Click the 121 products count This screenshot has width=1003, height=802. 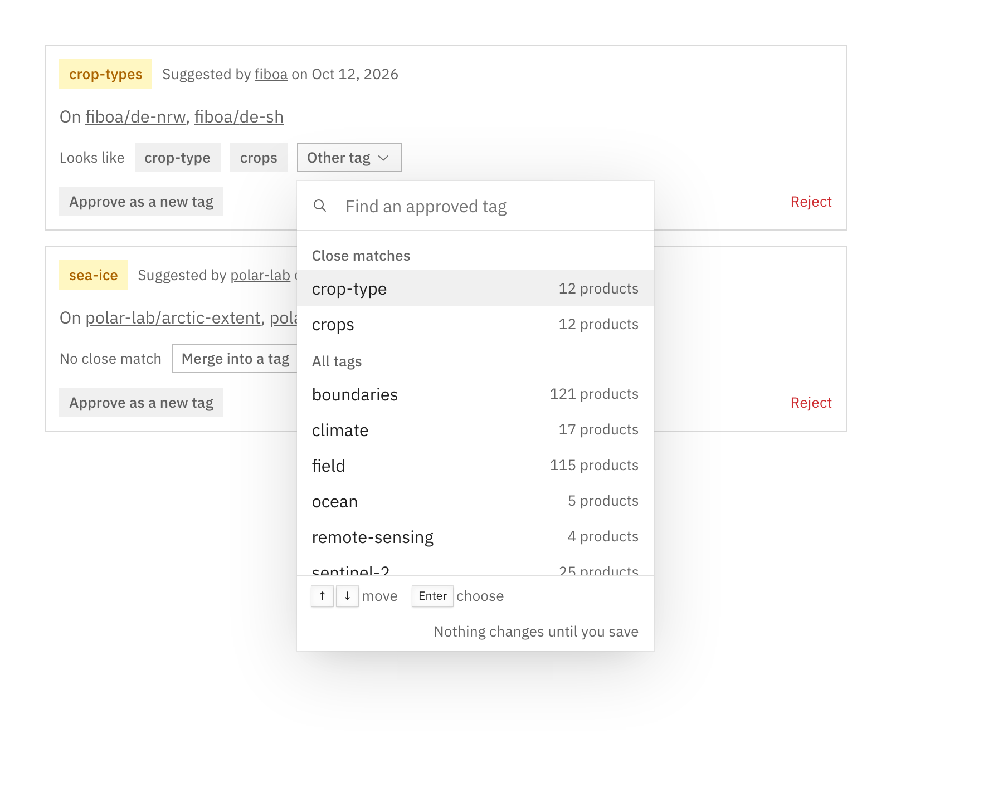click(x=594, y=394)
